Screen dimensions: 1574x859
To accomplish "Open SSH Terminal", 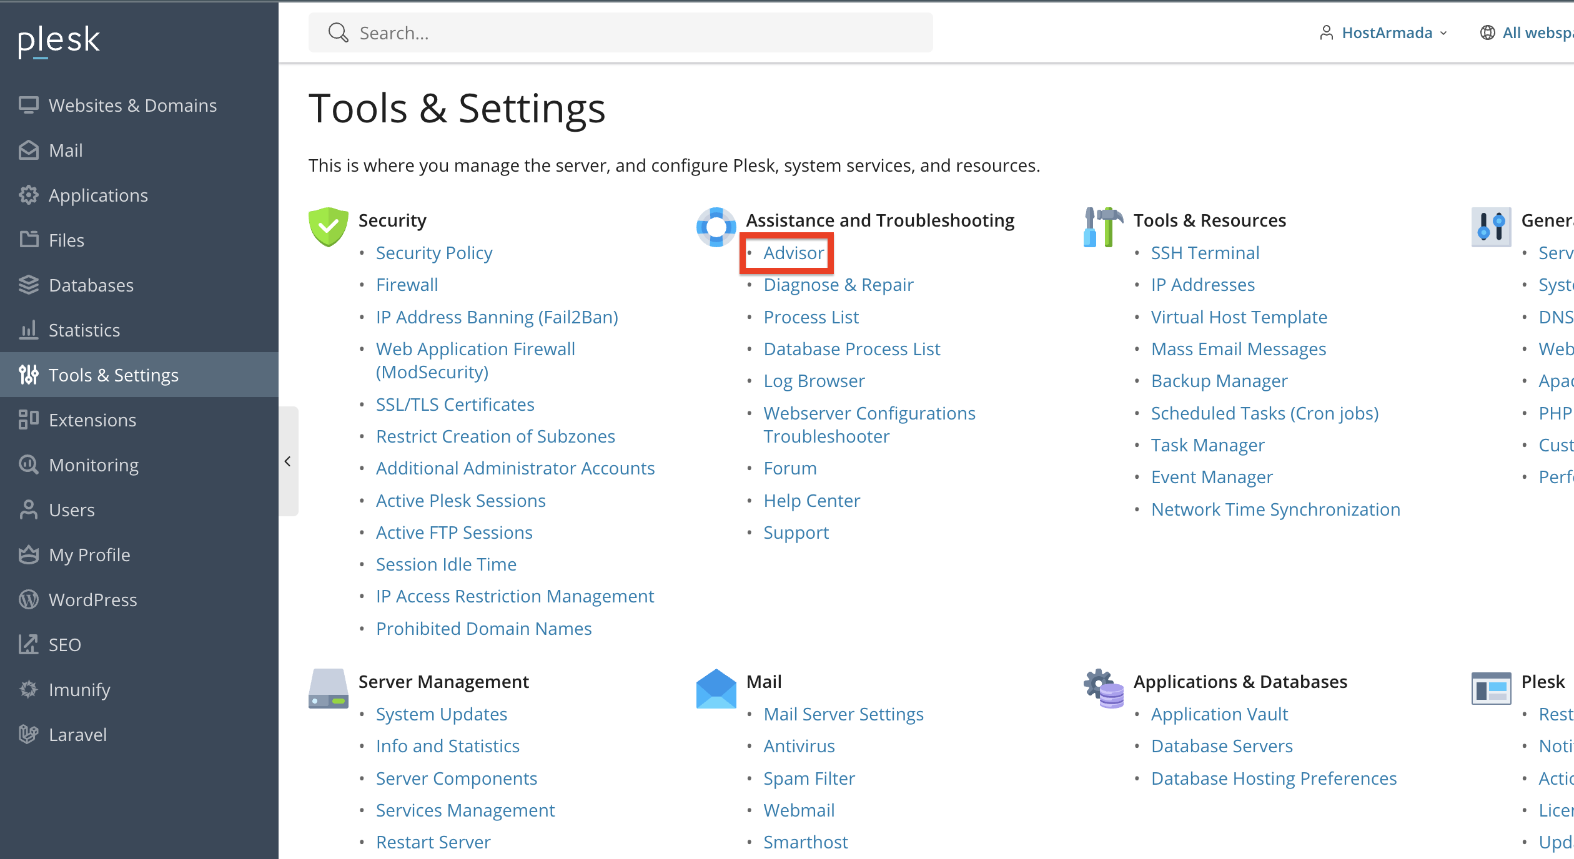I will [1205, 253].
